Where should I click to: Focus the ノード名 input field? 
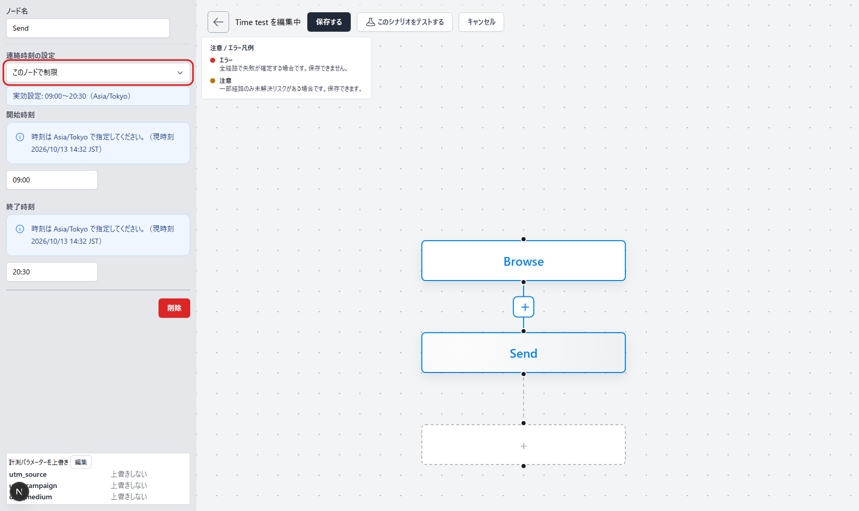88,28
